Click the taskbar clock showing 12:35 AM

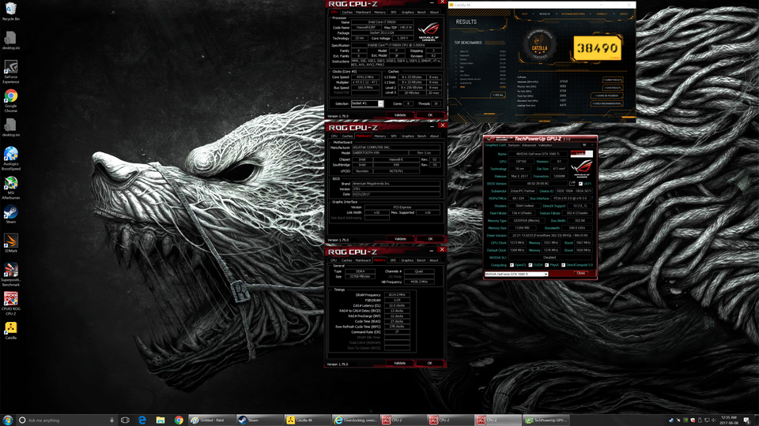tap(728, 420)
